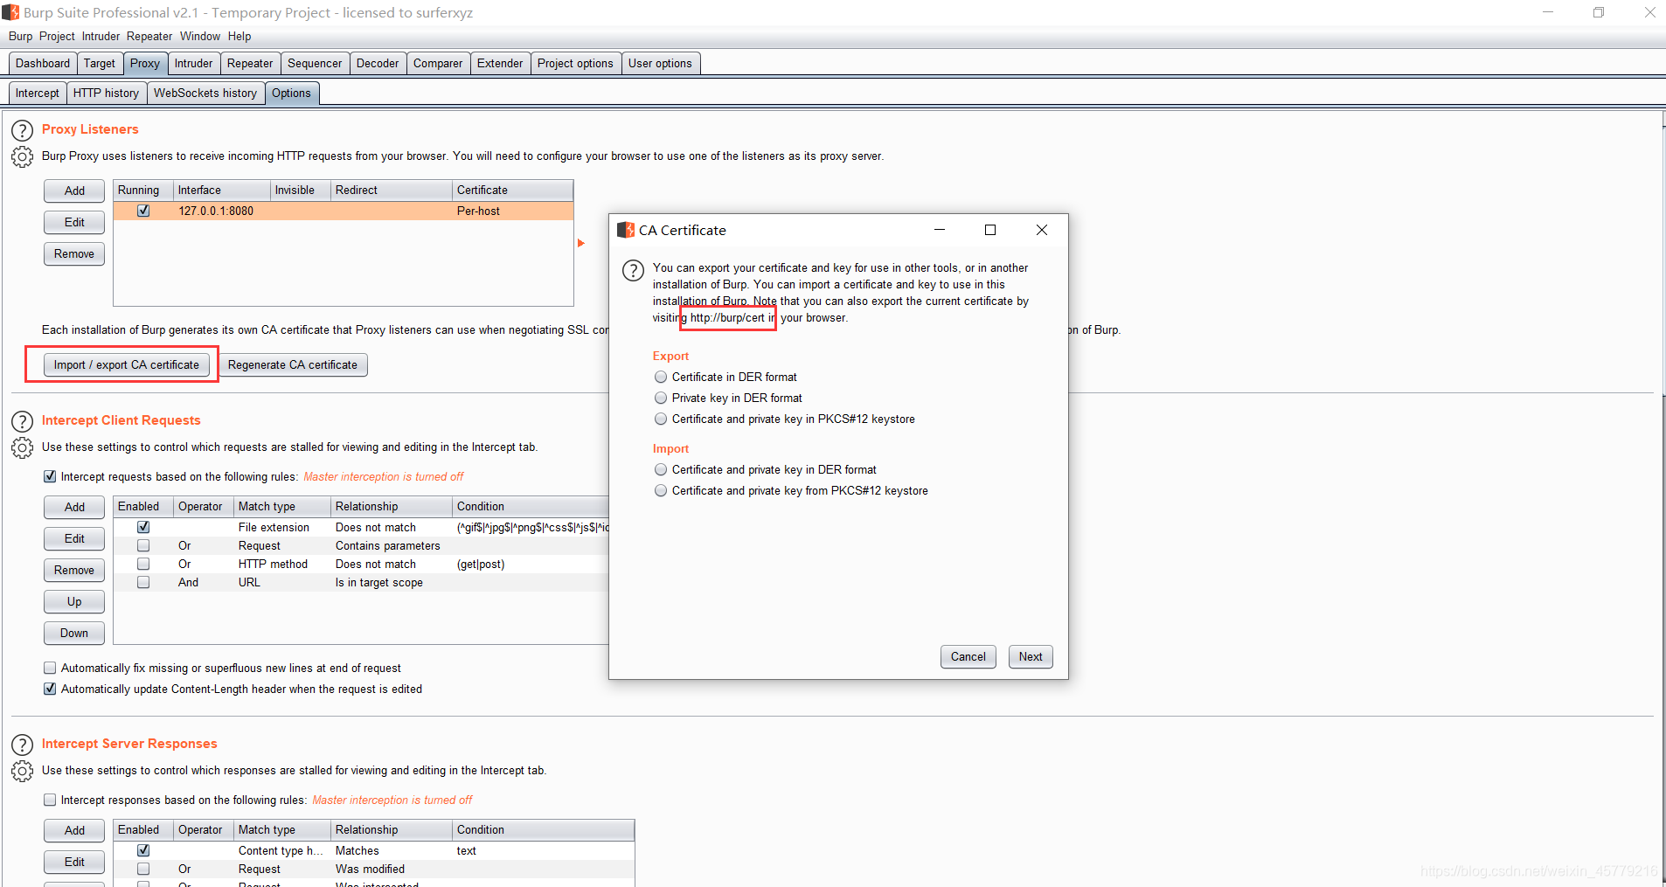Select import certificate and key in DER format
Image resolution: width=1666 pixels, height=887 pixels.
(x=661, y=469)
